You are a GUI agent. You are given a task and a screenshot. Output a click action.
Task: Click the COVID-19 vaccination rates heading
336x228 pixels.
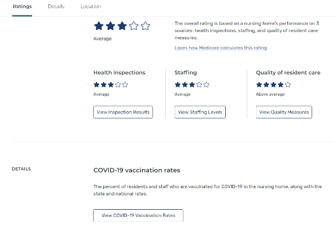(136, 170)
